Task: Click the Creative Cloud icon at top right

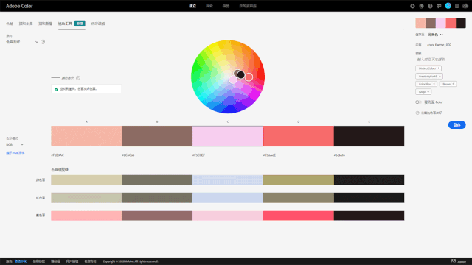Action: pos(465,6)
